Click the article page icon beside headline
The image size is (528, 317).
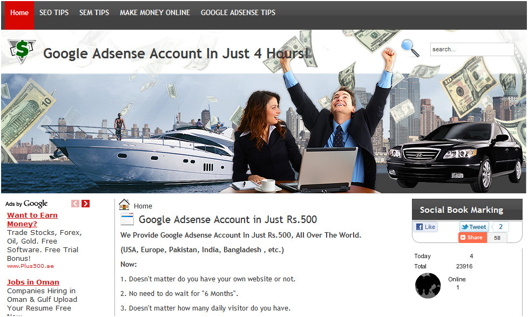pyautogui.click(x=127, y=219)
